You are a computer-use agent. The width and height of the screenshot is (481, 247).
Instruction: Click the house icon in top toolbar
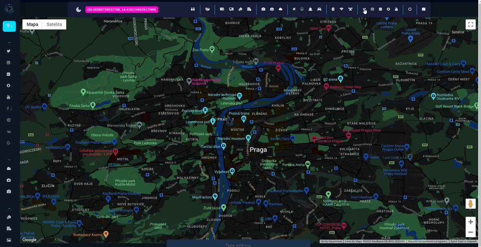tap(240, 9)
